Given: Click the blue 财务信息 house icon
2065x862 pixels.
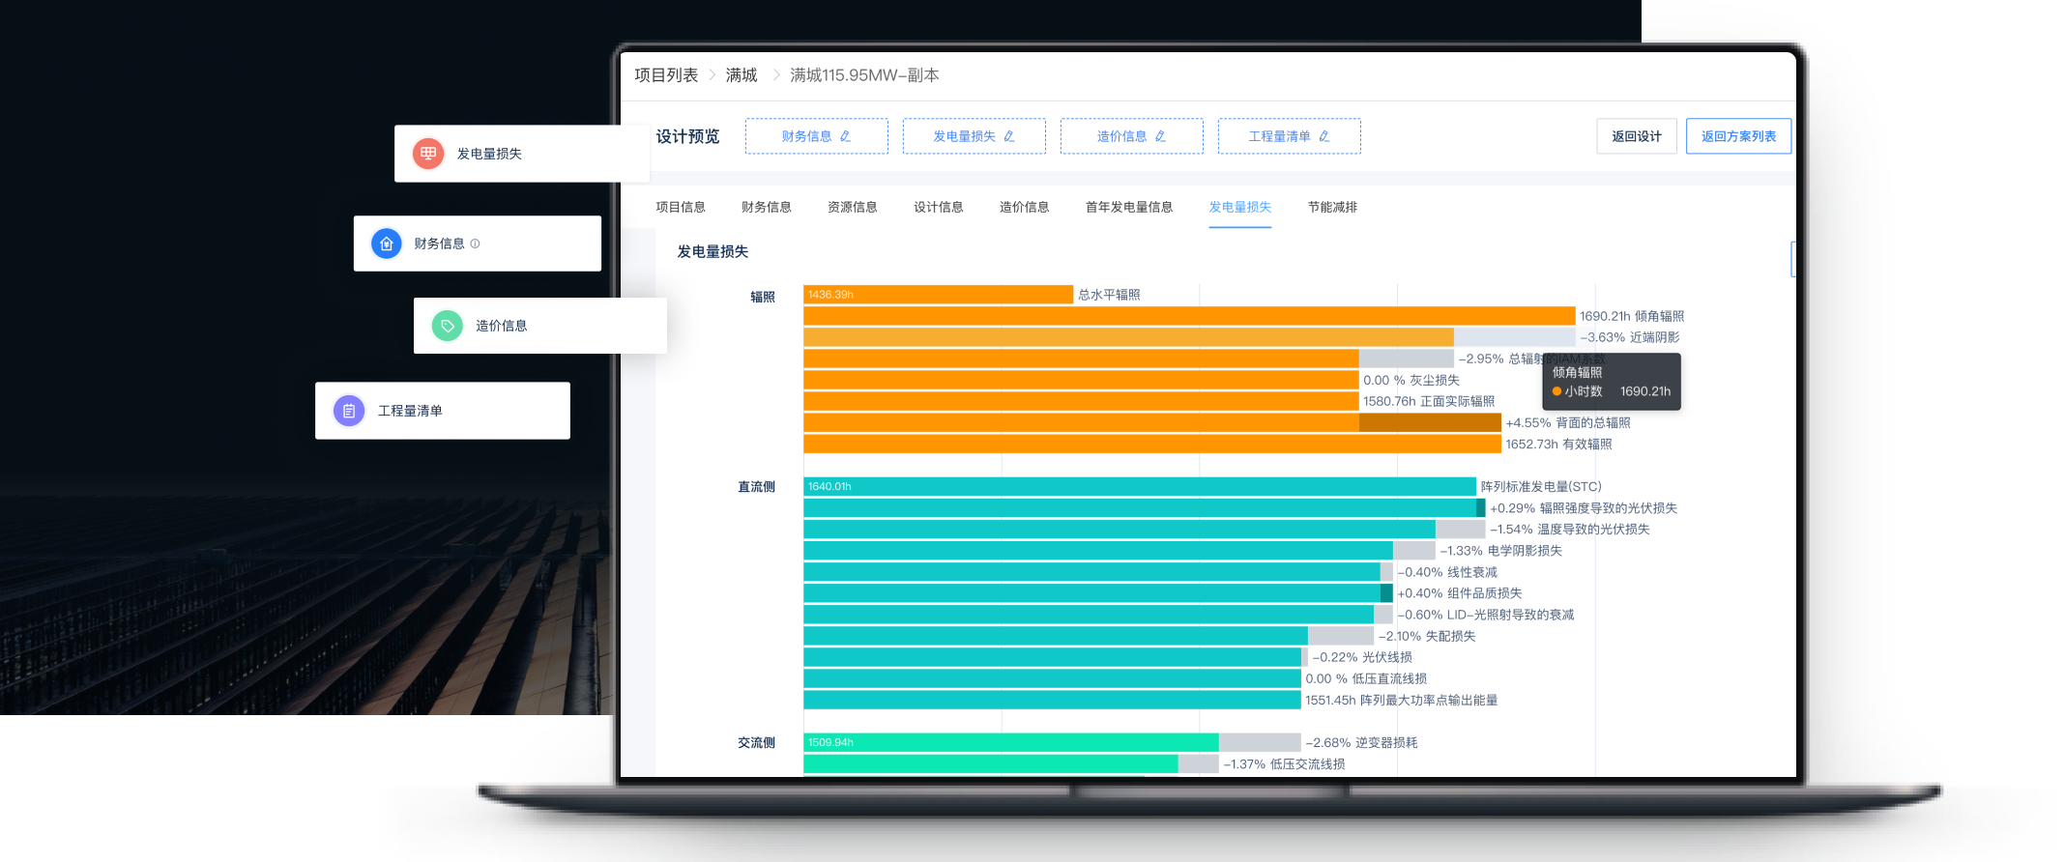Looking at the screenshot, I should 387,244.
